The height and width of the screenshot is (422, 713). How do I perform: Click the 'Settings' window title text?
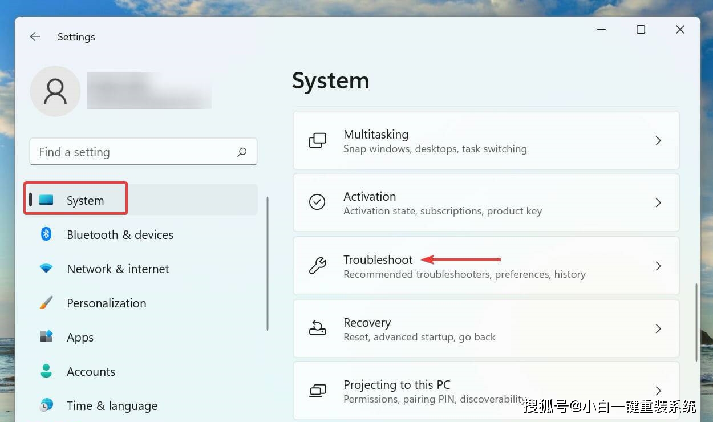[76, 37]
